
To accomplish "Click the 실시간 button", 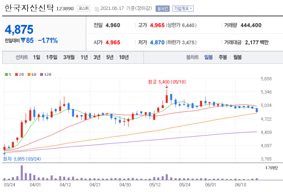I will (x=163, y=8).
